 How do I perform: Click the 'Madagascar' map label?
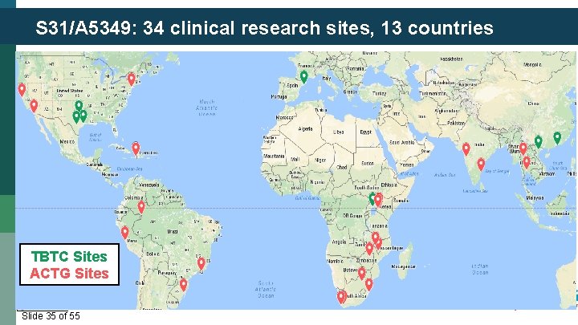pyautogui.click(x=404, y=266)
